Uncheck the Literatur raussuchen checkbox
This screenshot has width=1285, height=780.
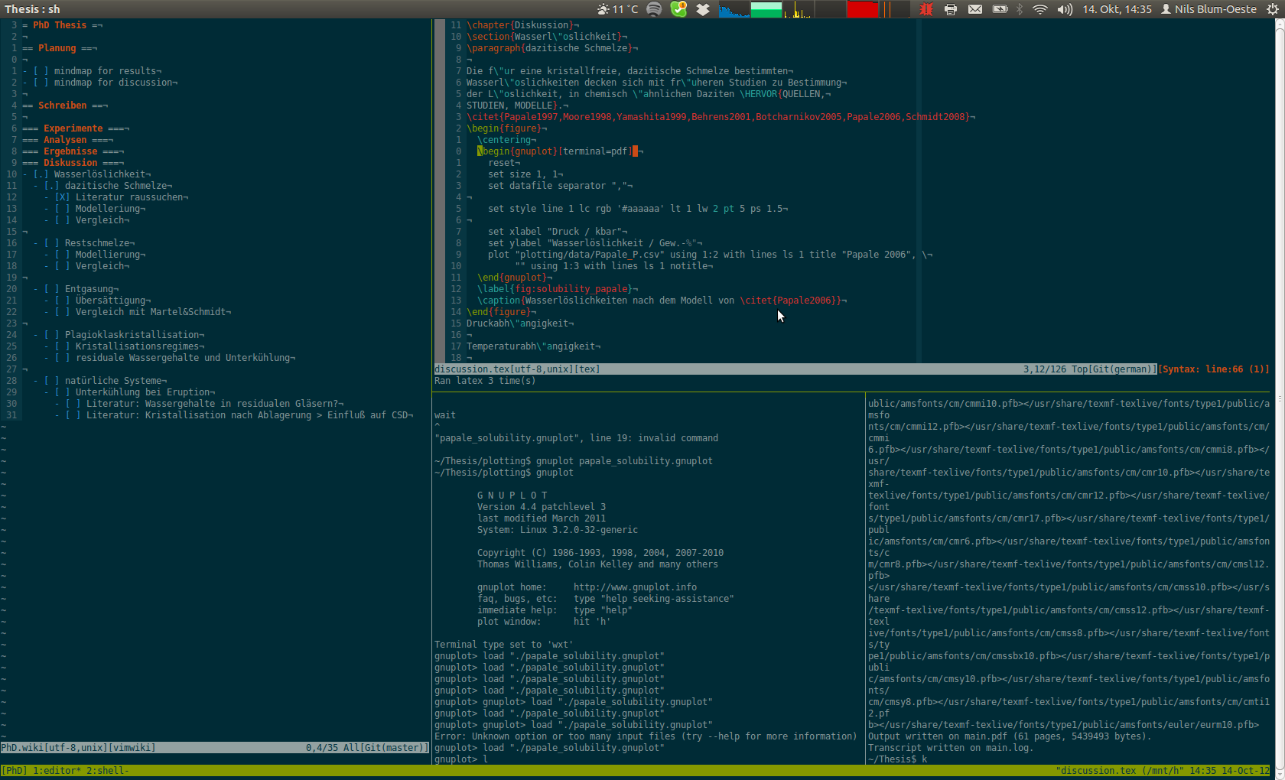coord(62,197)
